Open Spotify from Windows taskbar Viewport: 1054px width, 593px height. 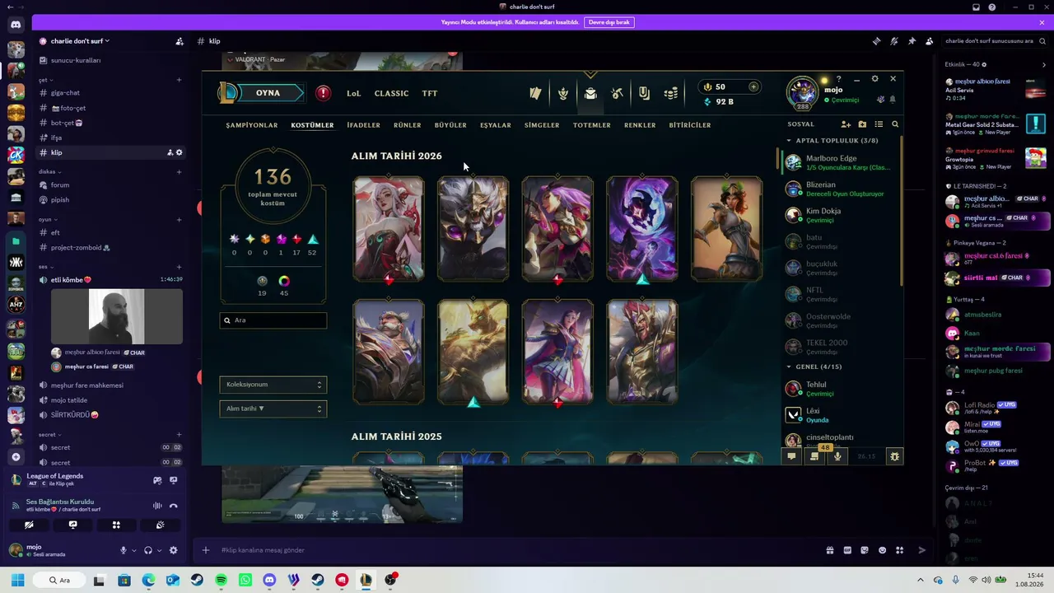coord(222,580)
